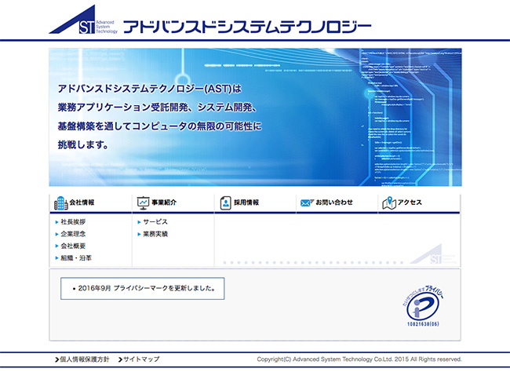Image resolution: width=510 pixels, height=372 pixels.
Task: Click the blue hero banner image
Action: 255,117
